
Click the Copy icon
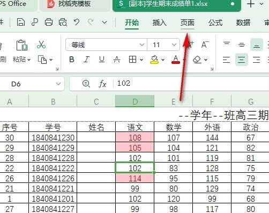pyautogui.click(x=42, y=60)
